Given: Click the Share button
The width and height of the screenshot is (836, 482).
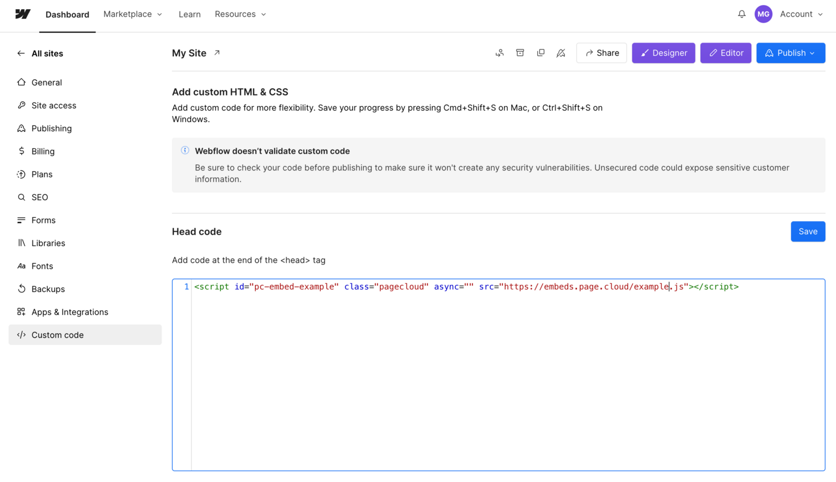Looking at the screenshot, I should click(x=601, y=52).
